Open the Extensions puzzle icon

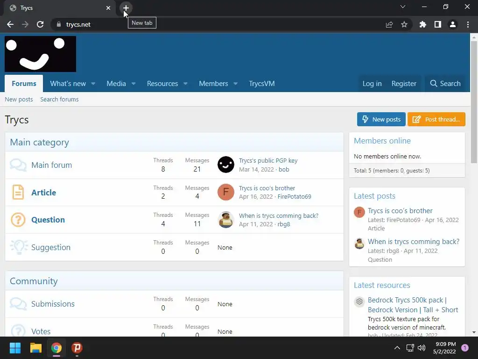[423, 24]
